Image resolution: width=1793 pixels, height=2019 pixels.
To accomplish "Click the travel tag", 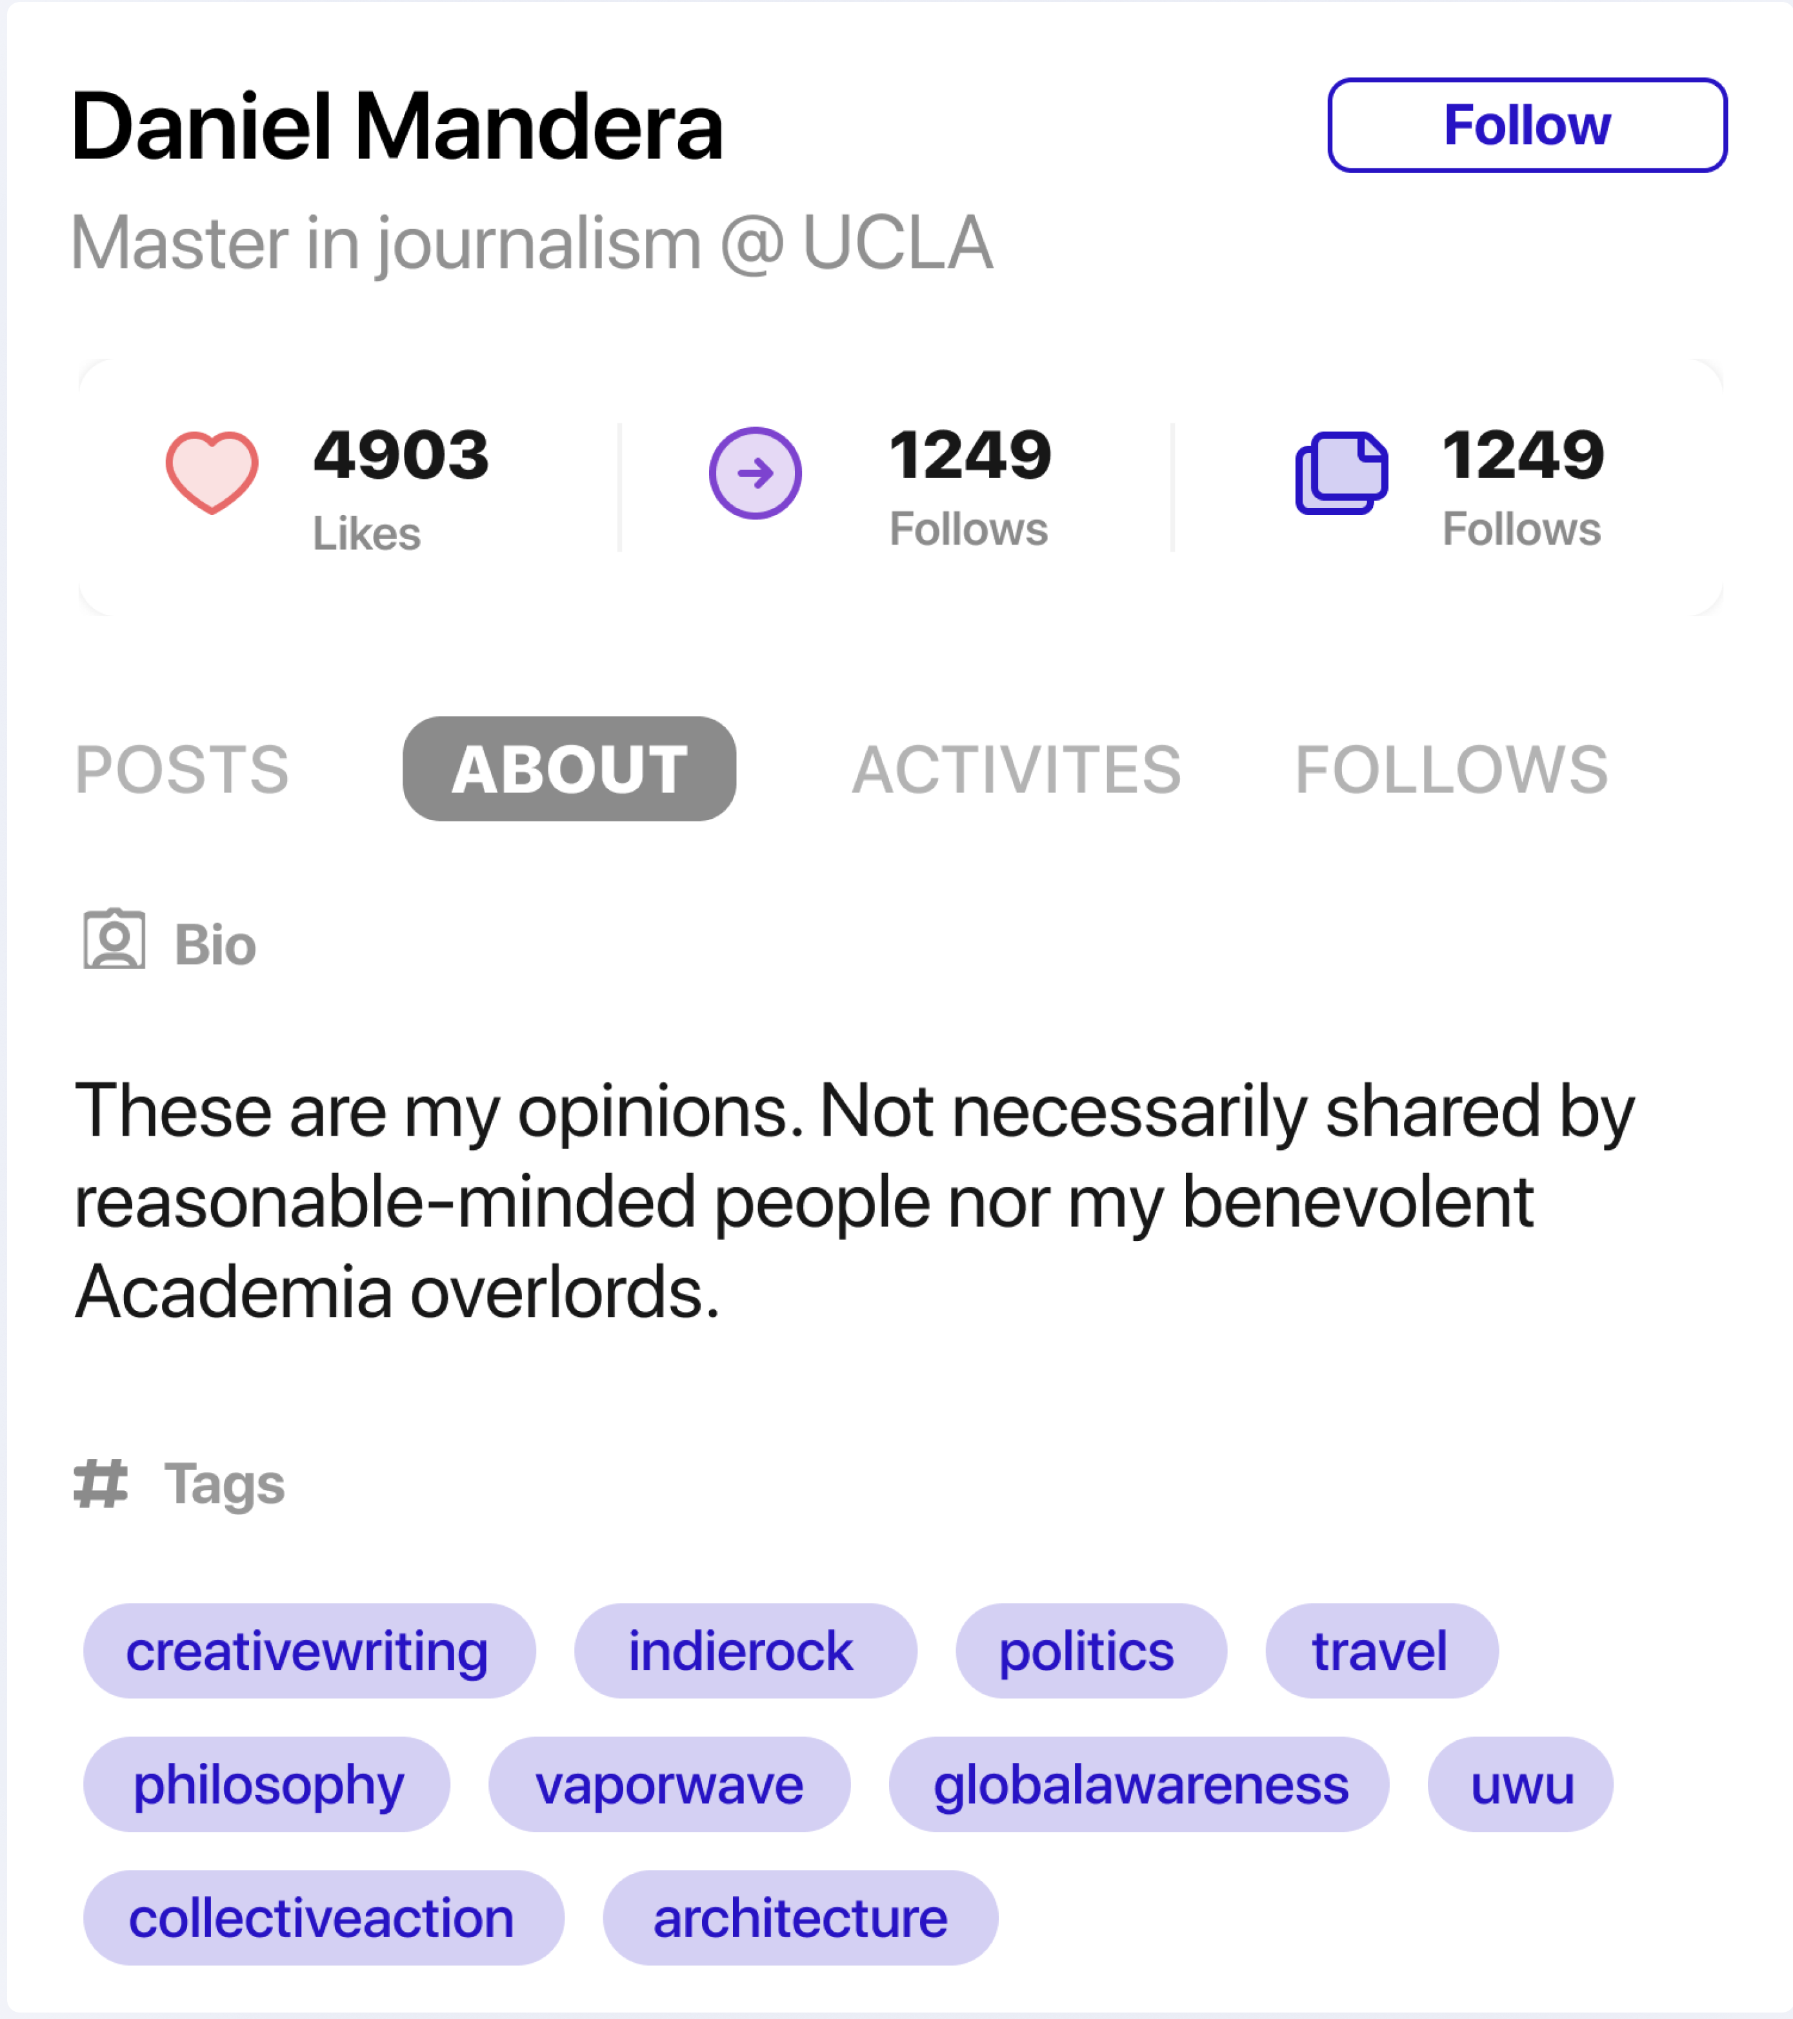I will tap(1381, 1652).
